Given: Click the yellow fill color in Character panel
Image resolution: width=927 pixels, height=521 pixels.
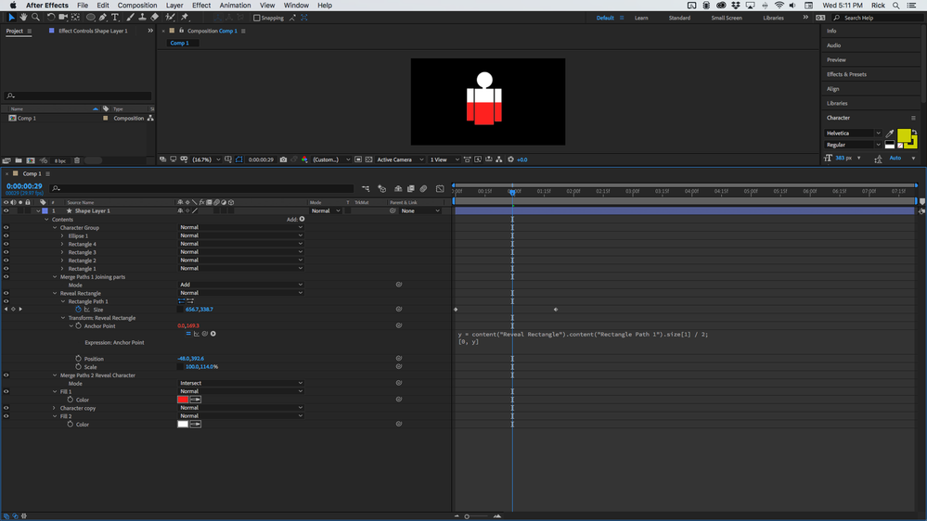Looking at the screenshot, I should [904, 135].
